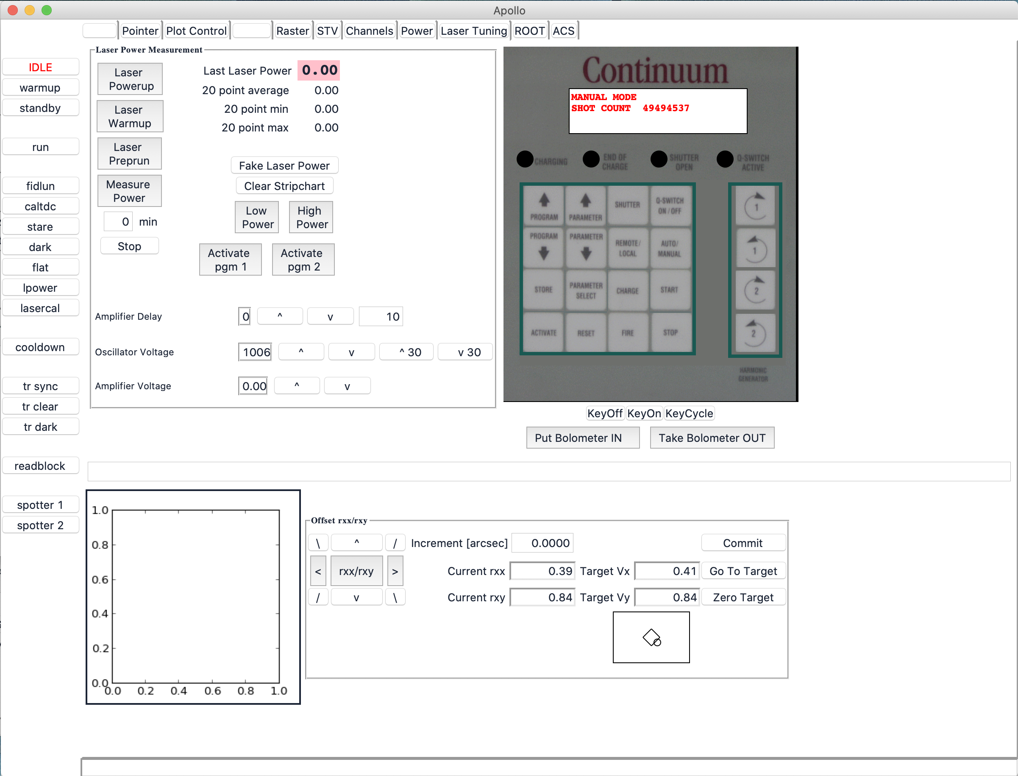Image resolution: width=1018 pixels, height=776 pixels.
Task: Increase Amplifier Voltage with up caret
Action: click(297, 386)
